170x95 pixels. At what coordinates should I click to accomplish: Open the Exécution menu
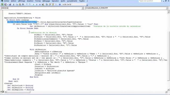click(x=55, y=1)
